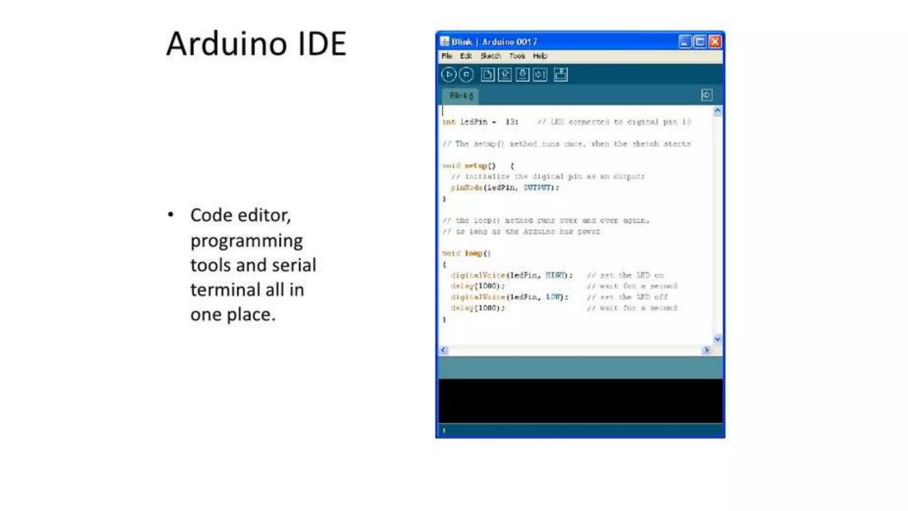Save sketch with down-arrow icon
This screenshot has width=908, height=511.
pos(522,75)
